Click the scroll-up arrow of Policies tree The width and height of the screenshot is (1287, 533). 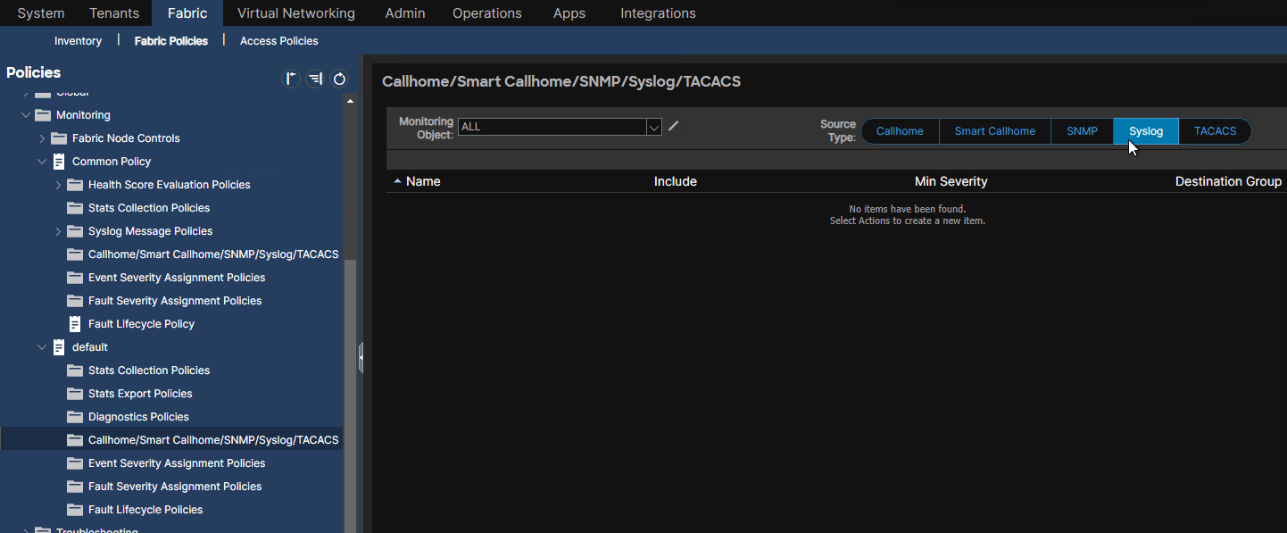click(350, 101)
